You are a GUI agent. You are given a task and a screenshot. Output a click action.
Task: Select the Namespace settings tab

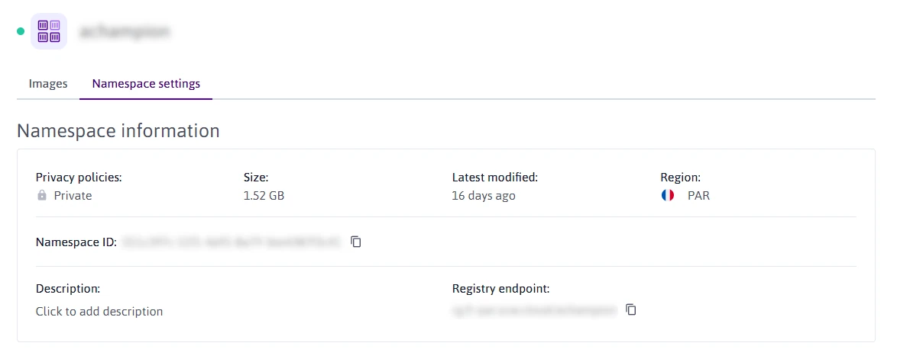click(146, 84)
